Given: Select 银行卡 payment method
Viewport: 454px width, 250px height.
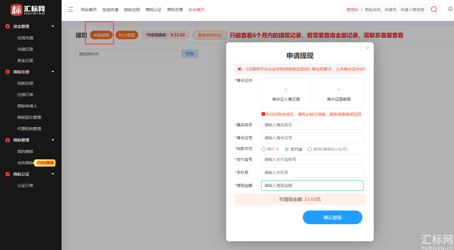Looking at the screenshot, I should coord(270,149).
